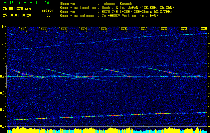Click the 1823 time marker
210x133 pixels.
pyautogui.click(x=63, y=29)
